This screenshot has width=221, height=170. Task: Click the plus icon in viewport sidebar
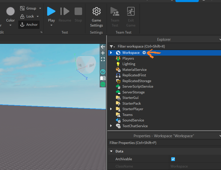(x=103, y=53)
